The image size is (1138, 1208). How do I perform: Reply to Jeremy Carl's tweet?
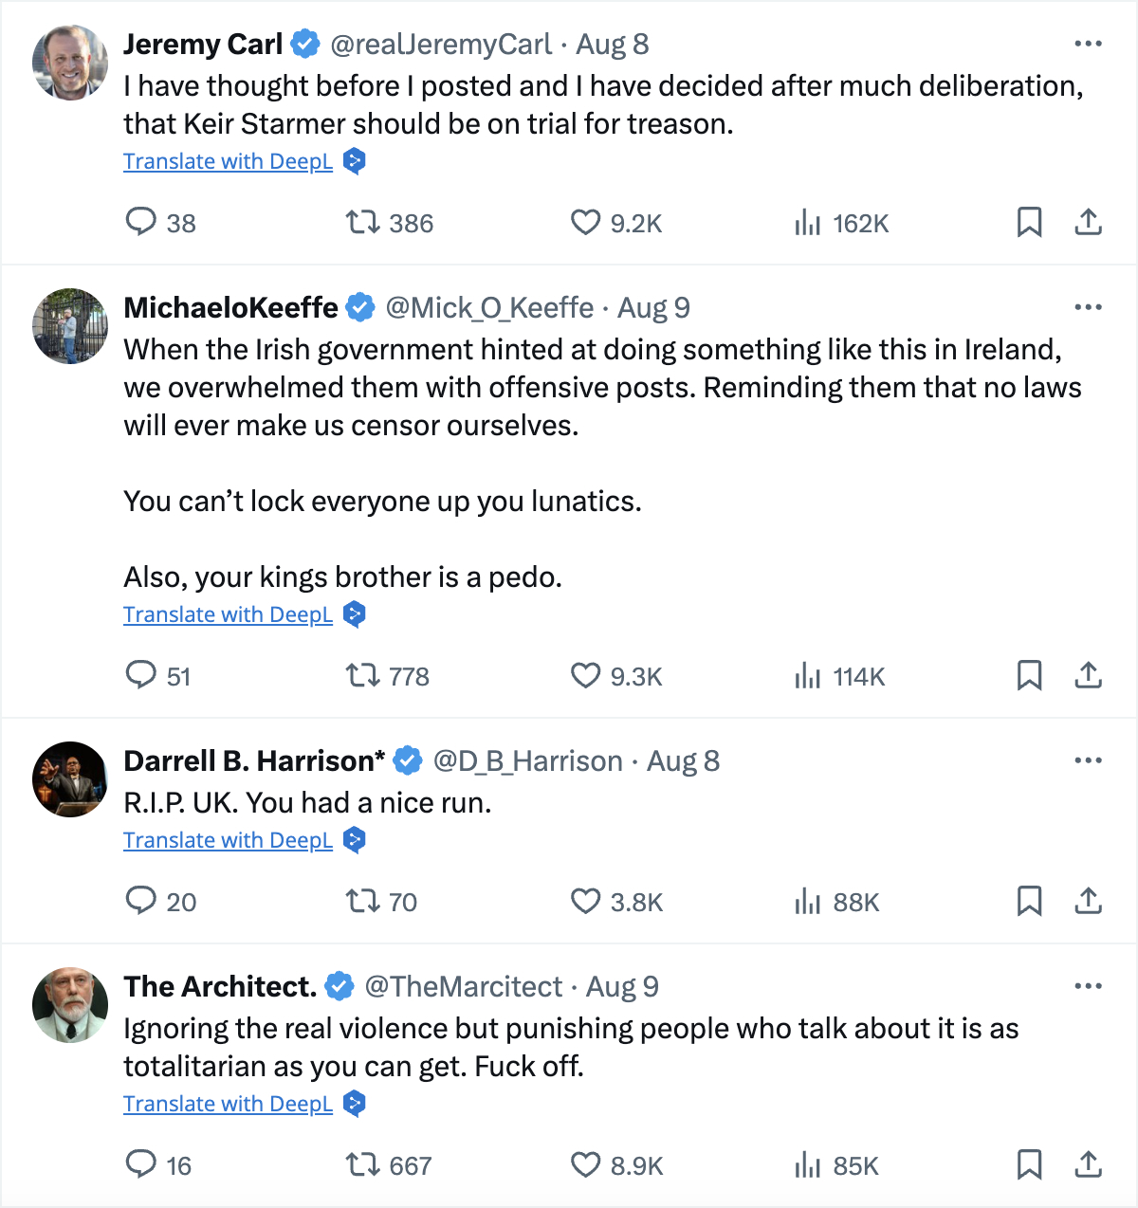(x=141, y=222)
